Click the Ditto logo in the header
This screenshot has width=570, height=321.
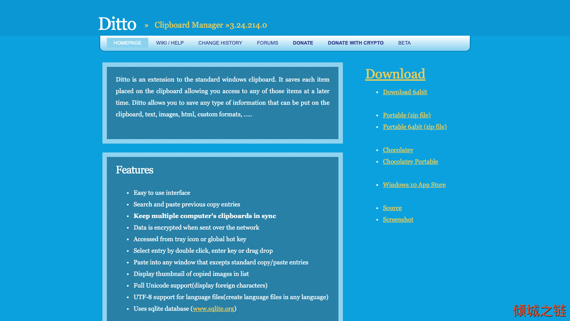[117, 24]
